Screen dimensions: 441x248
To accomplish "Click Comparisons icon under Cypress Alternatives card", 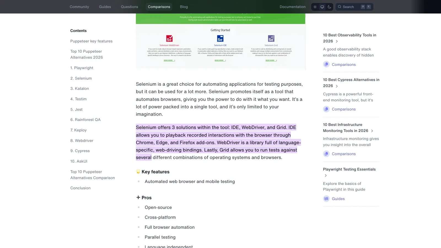I will 326,109.
